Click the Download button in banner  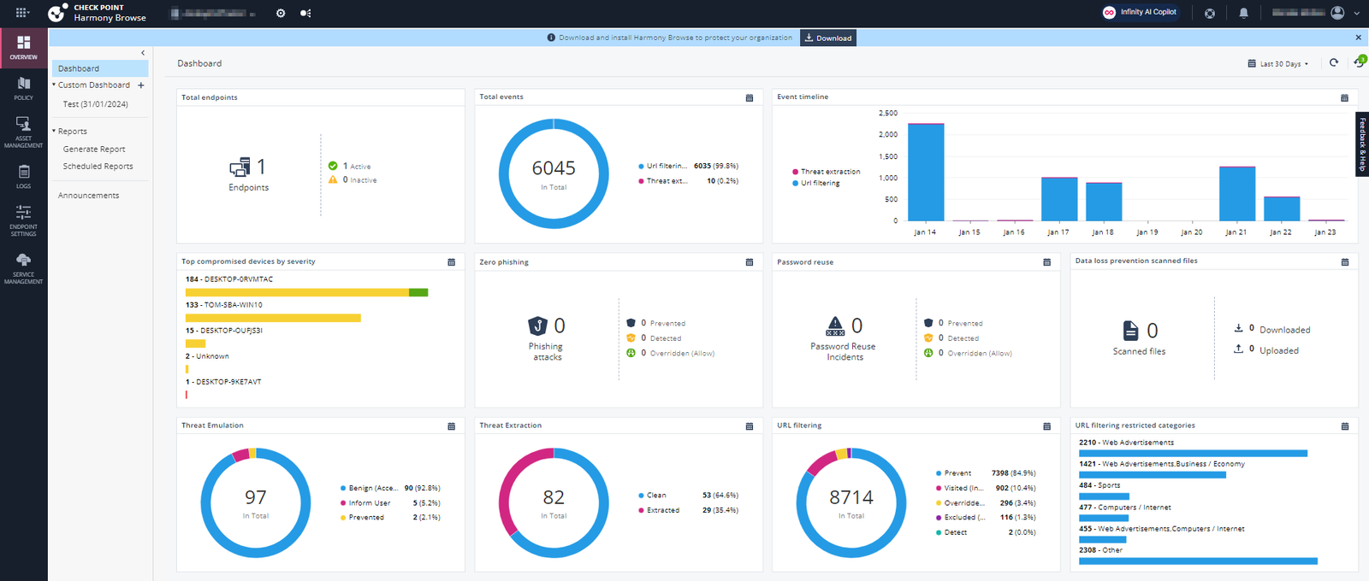pos(827,38)
